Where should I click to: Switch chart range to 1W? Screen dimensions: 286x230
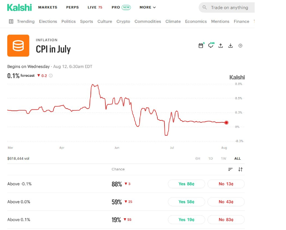click(x=223, y=159)
